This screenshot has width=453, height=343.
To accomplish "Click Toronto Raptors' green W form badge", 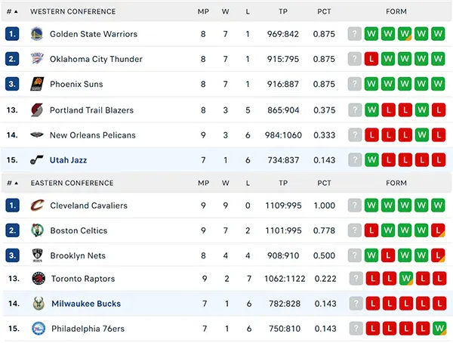I will (406, 279).
